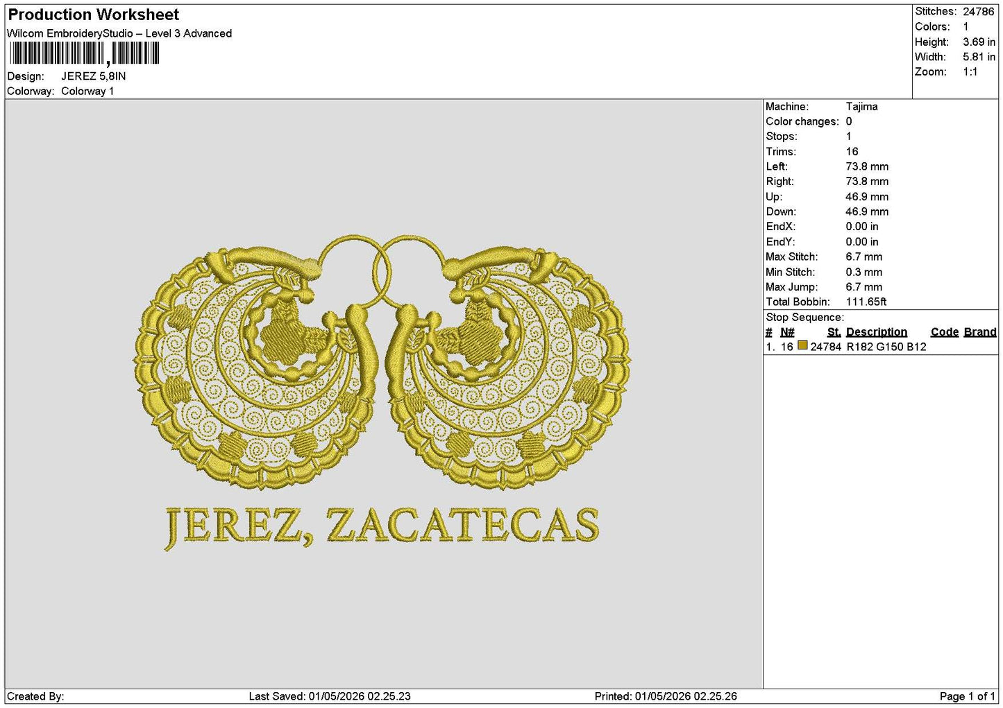Select the Colorway 1 value
Image resolution: width=1003 pixels, height=708 pixels.
[87, 91]
